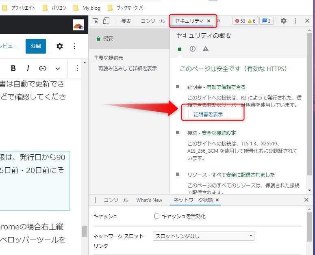The width and height of the screenshot is (315, 255).
Task: Open アフィリエイト bookmark folder
Action: pos(19,8)
